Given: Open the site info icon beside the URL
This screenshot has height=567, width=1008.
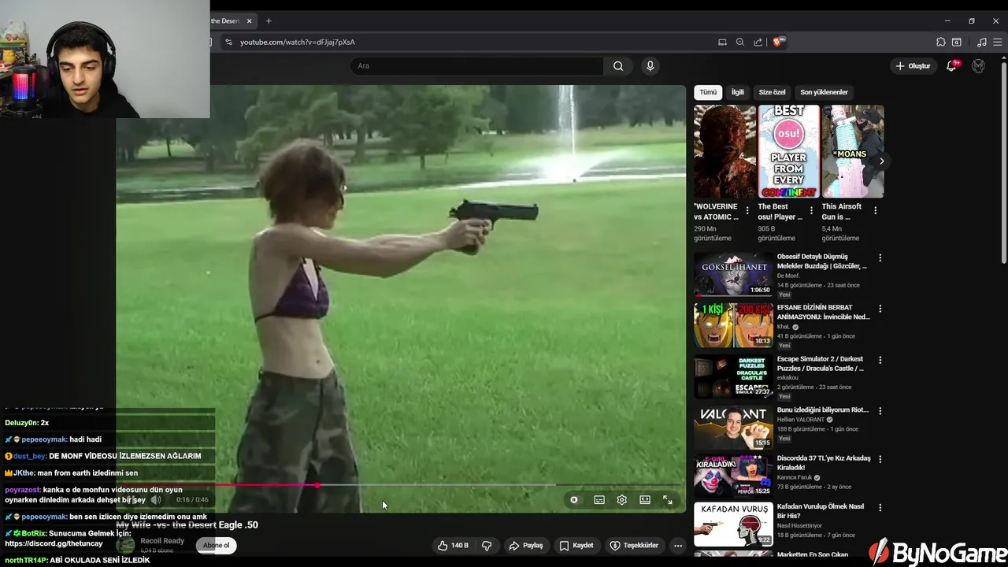Looking at the screenshot, I should point(228,42).
